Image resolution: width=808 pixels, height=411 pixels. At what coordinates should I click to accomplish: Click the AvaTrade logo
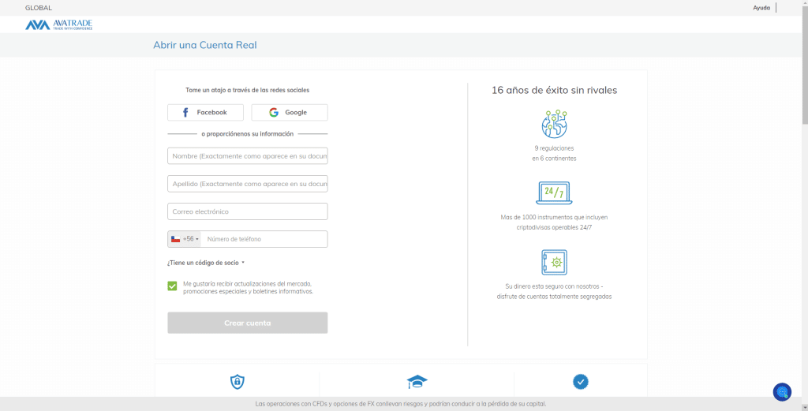click(x=58, y=24)
